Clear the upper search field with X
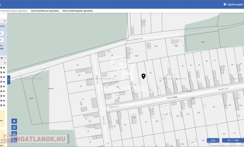 (x=1, y=33)
